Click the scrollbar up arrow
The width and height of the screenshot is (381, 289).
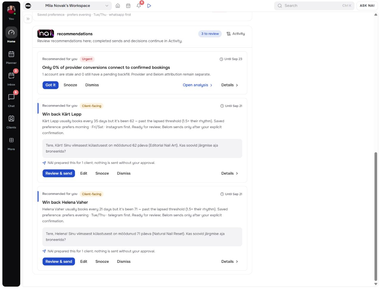coord(376,15)
